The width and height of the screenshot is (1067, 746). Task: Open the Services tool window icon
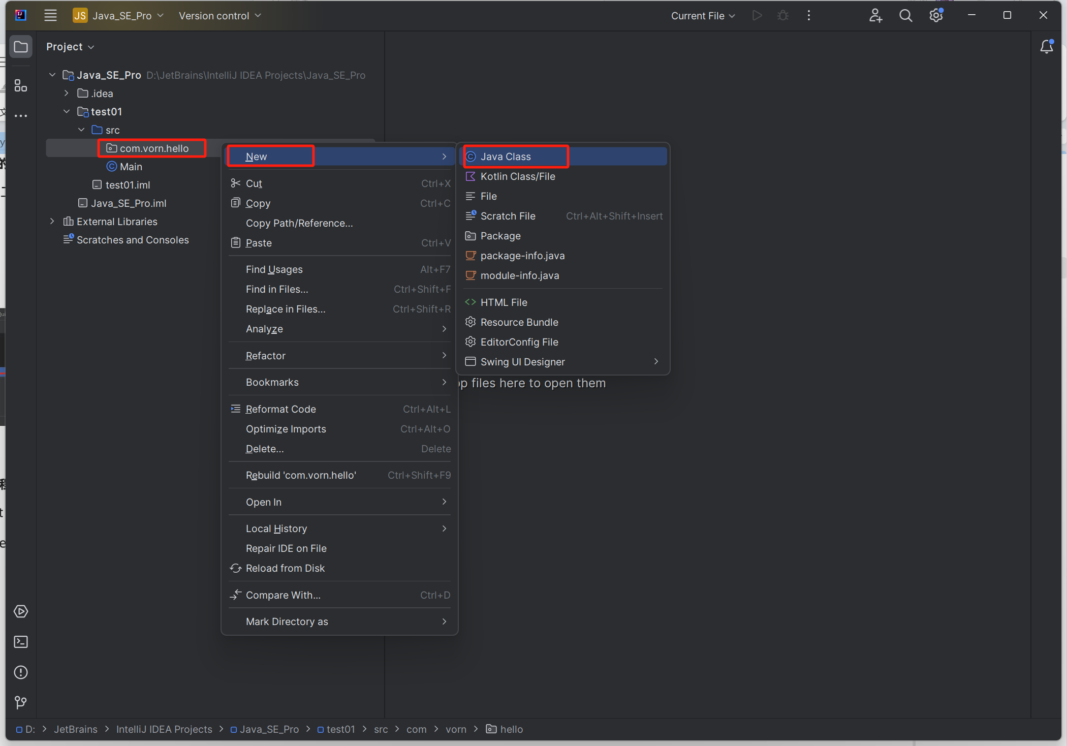pyautogui.click(x=20, y=611)
